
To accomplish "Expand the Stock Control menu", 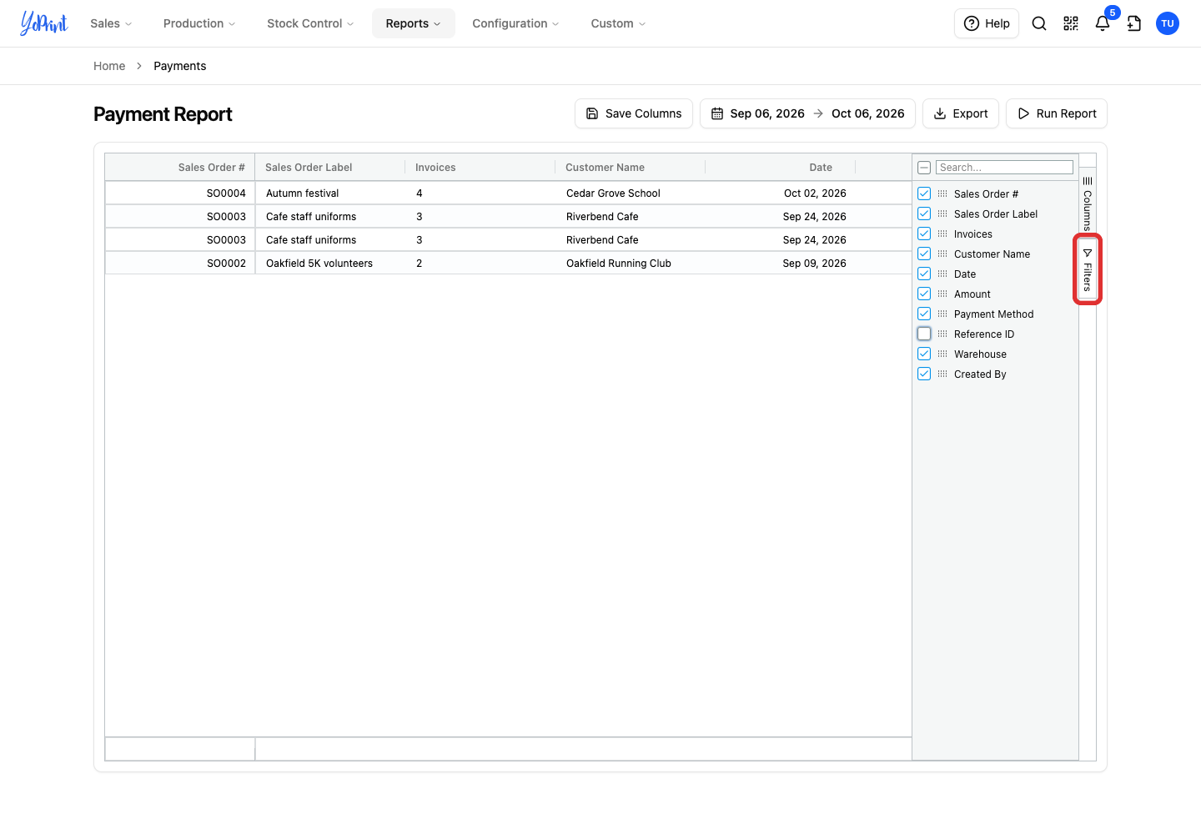I will [x=310, y=23].
